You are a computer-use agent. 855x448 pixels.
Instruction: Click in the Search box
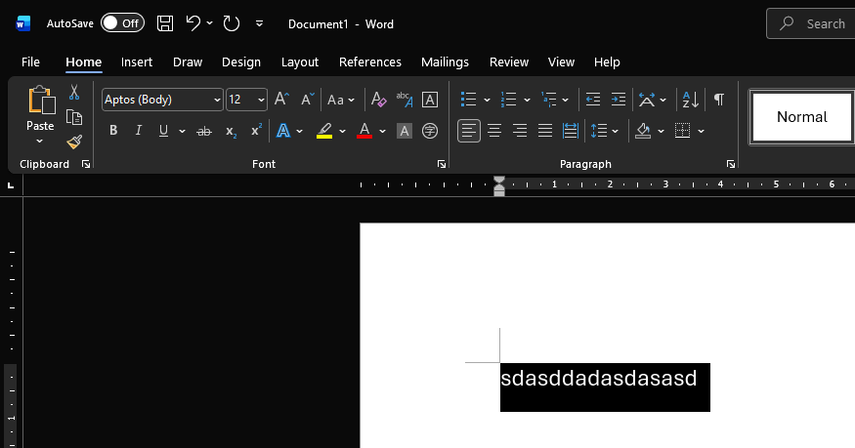[811, 23]
